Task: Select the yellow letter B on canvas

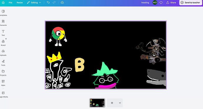Action: (80, 65)
